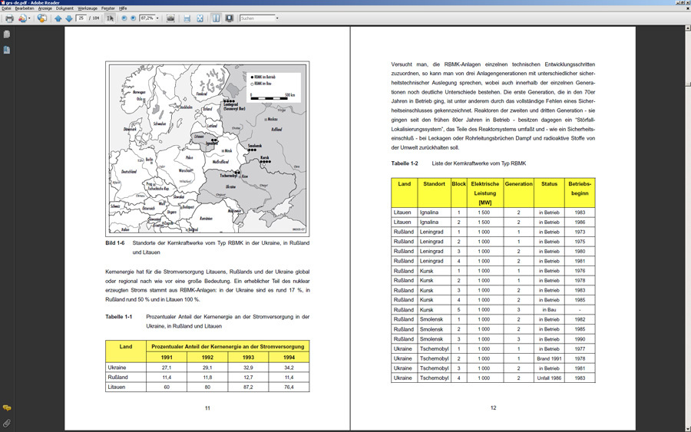
Task: Go to previous page with up arrow
Action: coord(58,18)
